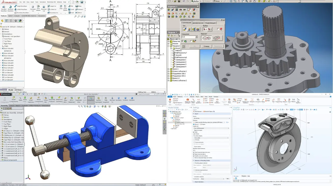Open the Source 3D CAD file dropdown
Screen dimensions: 333x186
pos(211,118)
